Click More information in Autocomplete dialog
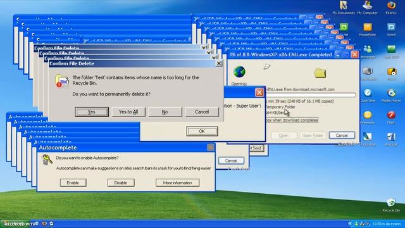The height and width of the screenshot is (228, 405). coord(177,183)
